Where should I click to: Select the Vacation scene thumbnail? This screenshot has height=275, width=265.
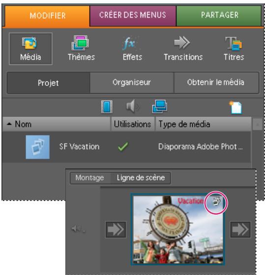177,229
